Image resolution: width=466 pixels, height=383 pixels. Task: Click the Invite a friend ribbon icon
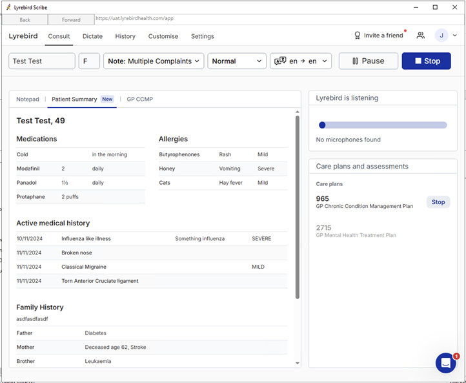coord(357,36)
